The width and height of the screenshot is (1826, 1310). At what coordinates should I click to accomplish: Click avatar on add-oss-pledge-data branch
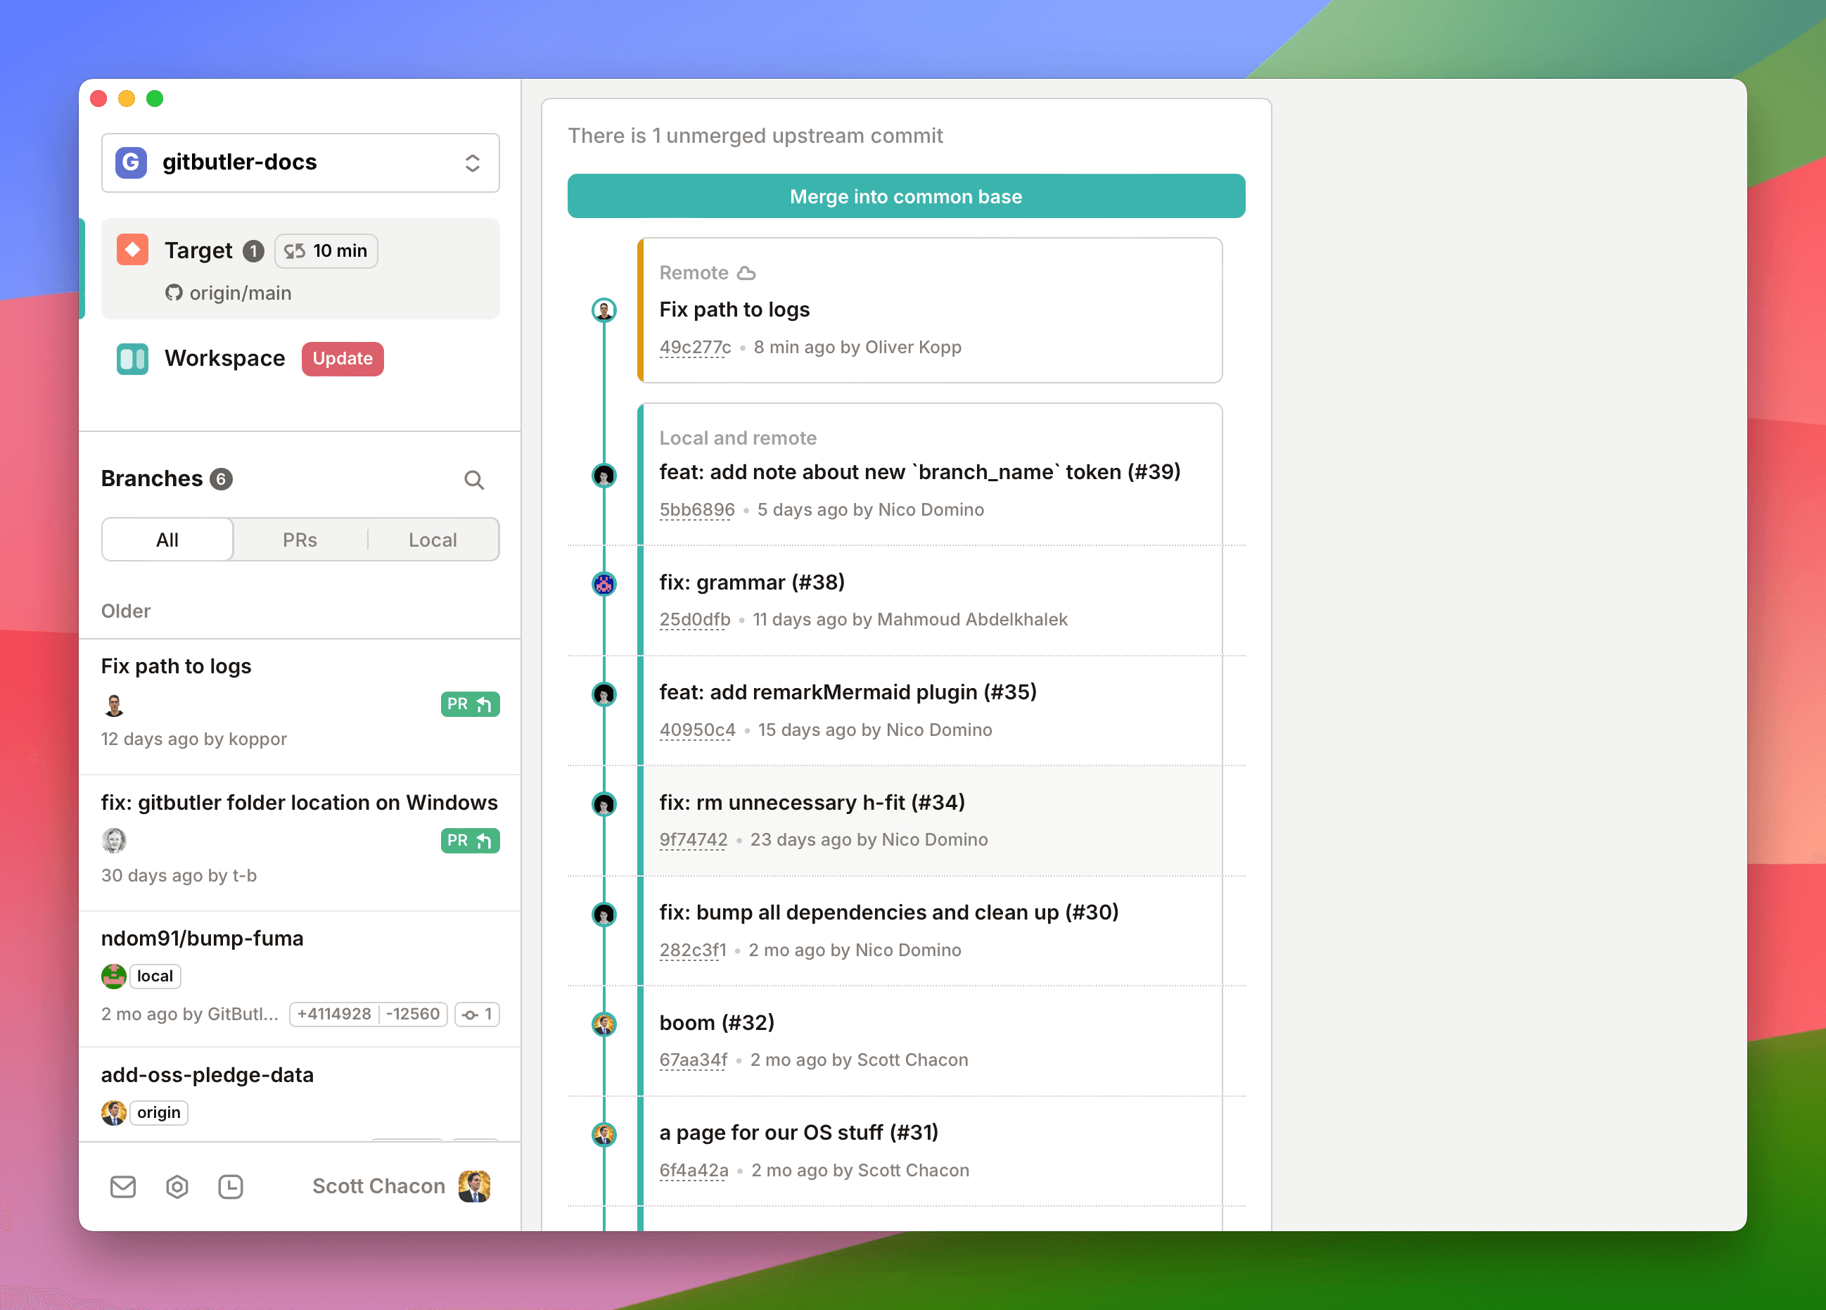(x=113, y=1113)
